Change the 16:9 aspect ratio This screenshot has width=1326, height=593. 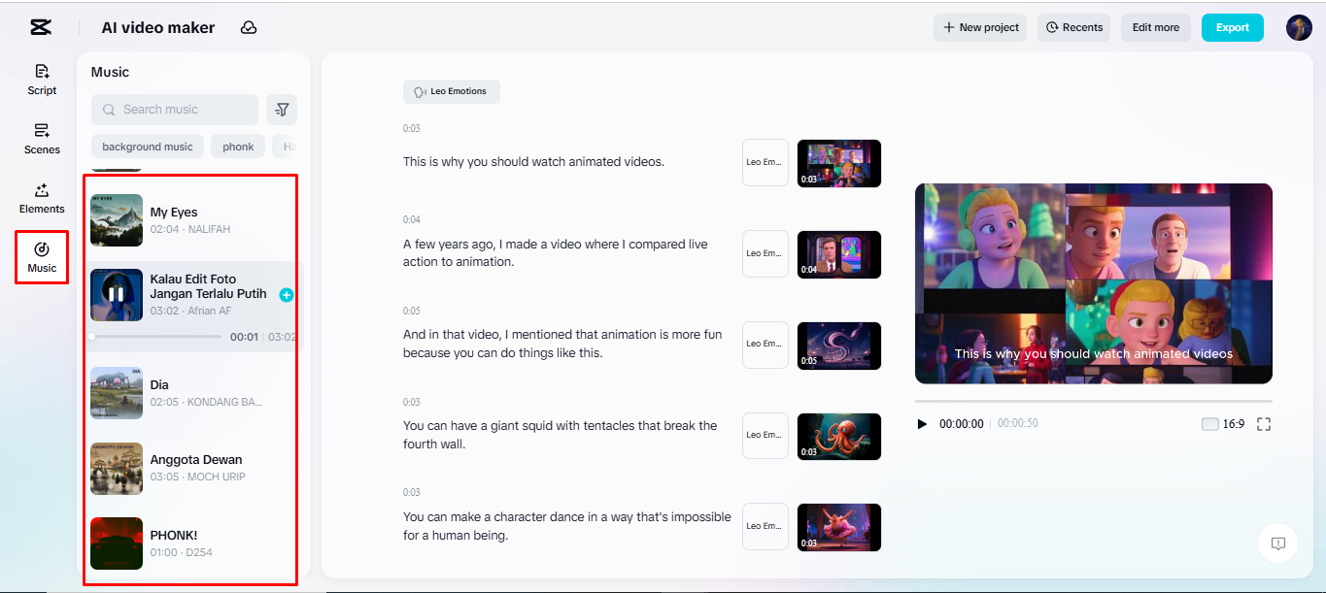coord(1223,424)
